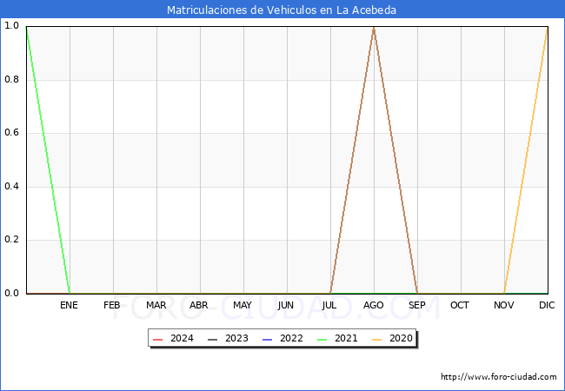
Task: Click the DIC month axis label
Action: coord(547,305)
